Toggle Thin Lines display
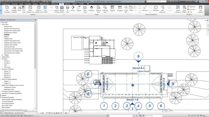Image resolution: width=209 pixels, height=117 pixels. click(24, 9)
